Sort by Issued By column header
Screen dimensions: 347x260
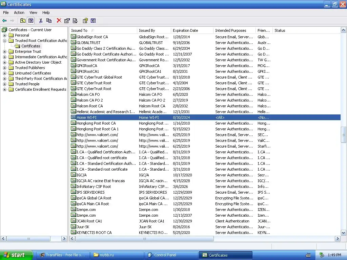pyautogui.click(x=154, y=30)
